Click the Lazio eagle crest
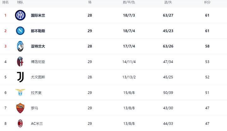Screen dimensions: 227x131 [20, 92]
